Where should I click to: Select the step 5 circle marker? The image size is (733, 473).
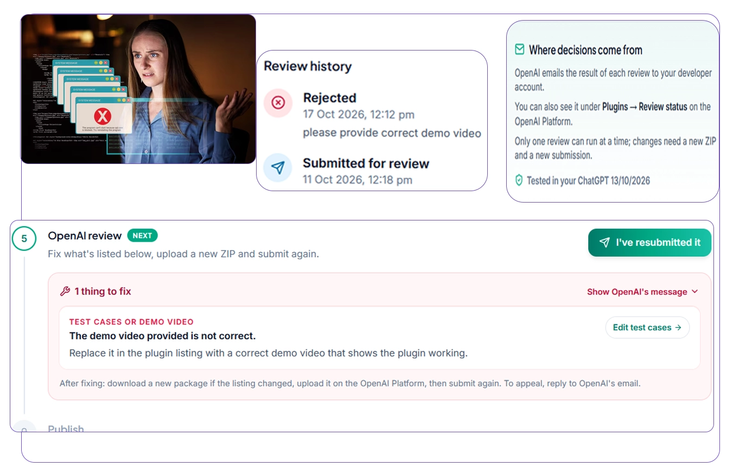click(24, 239)
